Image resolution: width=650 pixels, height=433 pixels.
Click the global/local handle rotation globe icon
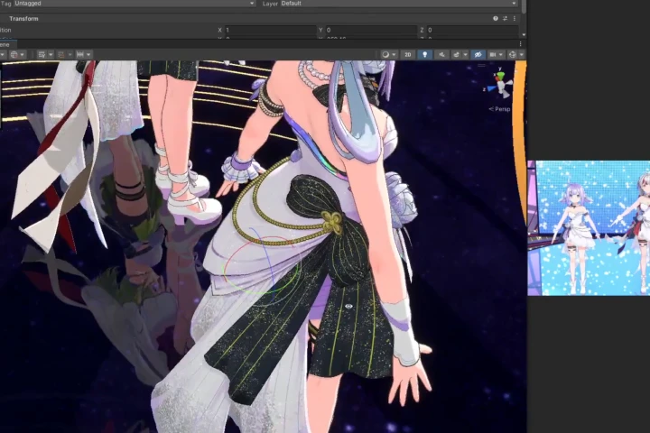(x=14, y=55)
